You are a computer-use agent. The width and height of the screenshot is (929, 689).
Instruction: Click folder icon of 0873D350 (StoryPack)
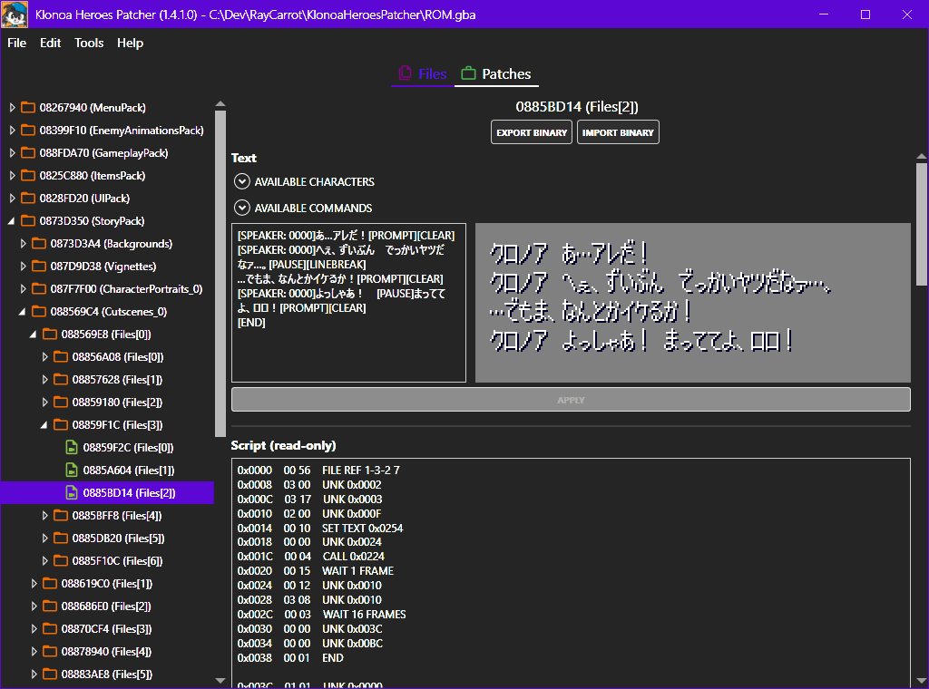(x=28, y=221)
